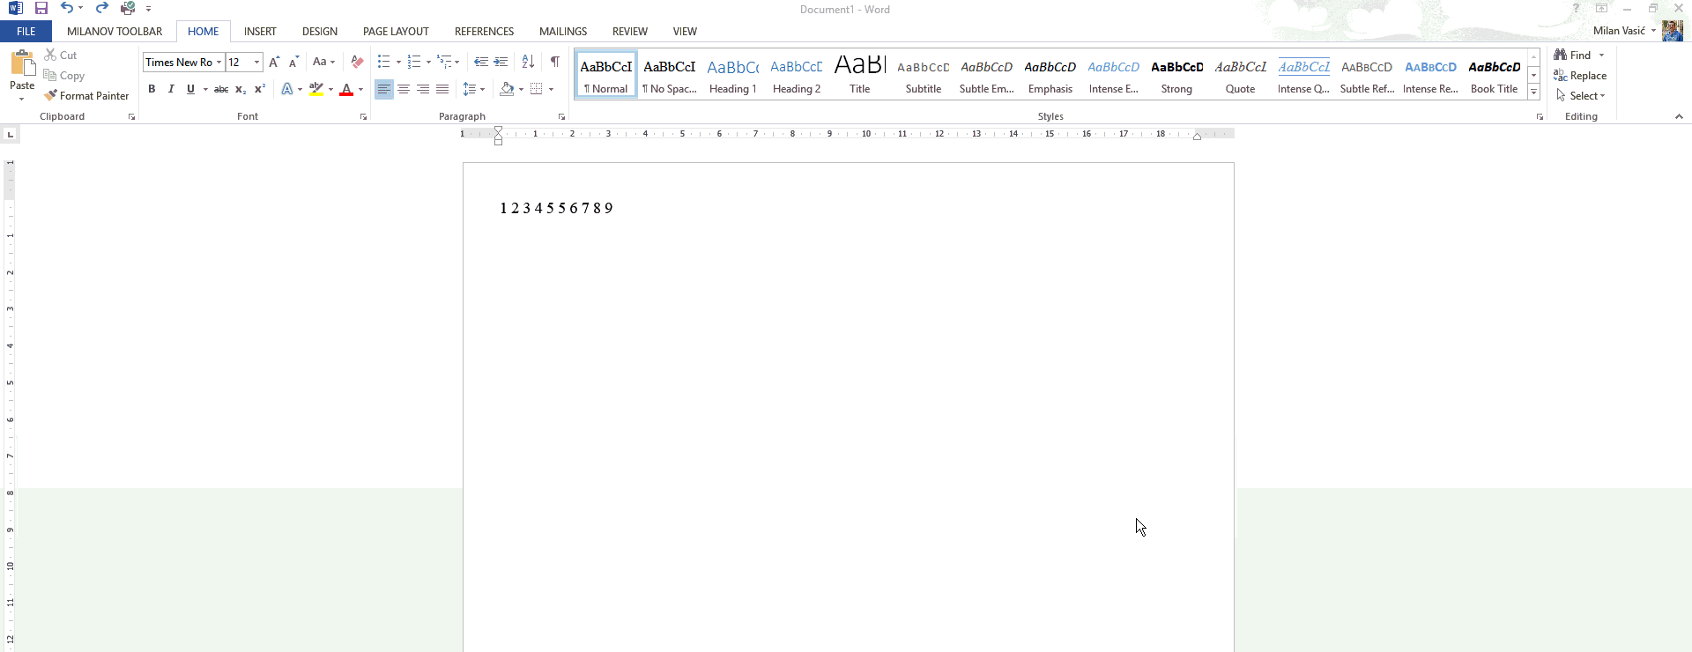Apply the red font color

(x=346, y=89)
